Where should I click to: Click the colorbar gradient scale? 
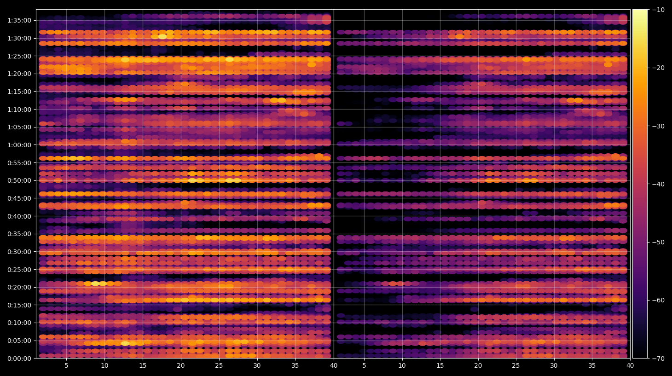(x=640, y=184)
